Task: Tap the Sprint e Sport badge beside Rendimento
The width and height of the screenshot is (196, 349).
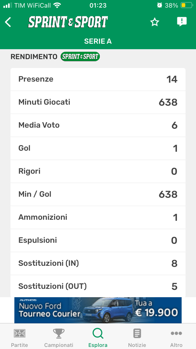Action: (x=80, y=57)
